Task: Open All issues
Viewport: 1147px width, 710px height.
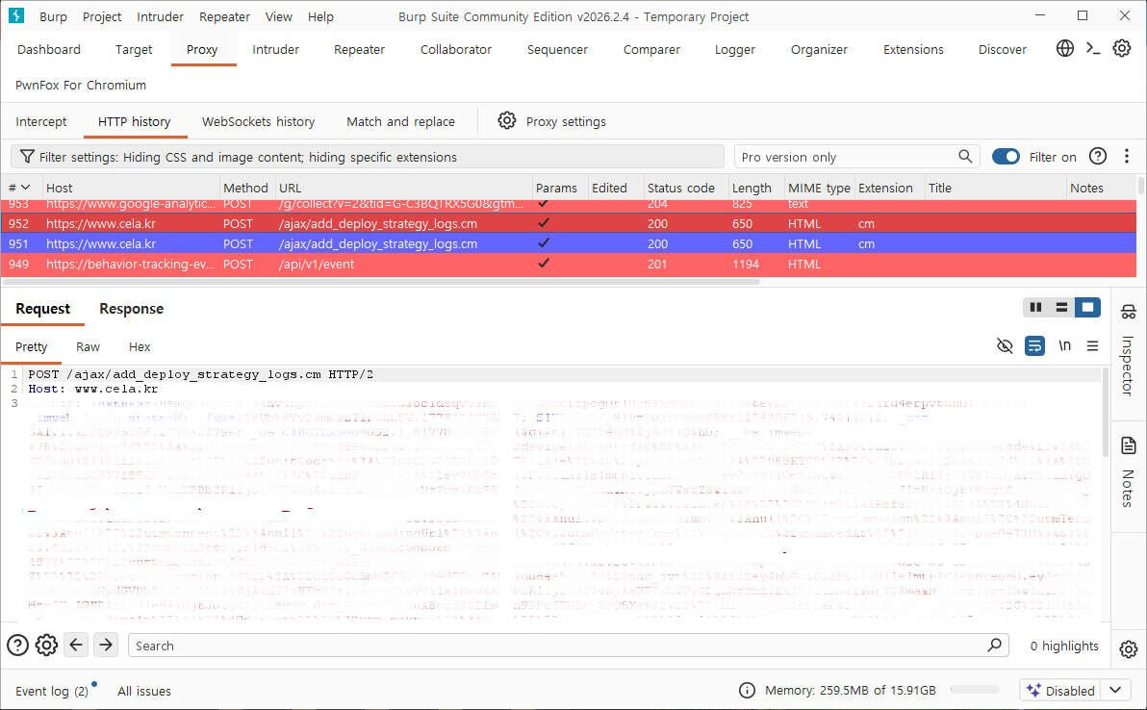Action: click(144, 691)
